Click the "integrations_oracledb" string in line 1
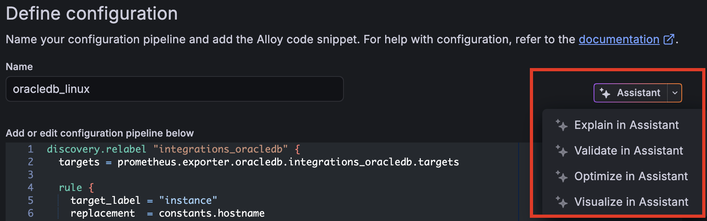The height and width of the screenshot is (221, 707). tap(220, 149)
